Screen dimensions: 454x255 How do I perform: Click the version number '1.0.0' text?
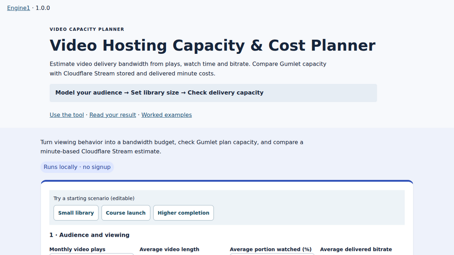pos(43,8)
